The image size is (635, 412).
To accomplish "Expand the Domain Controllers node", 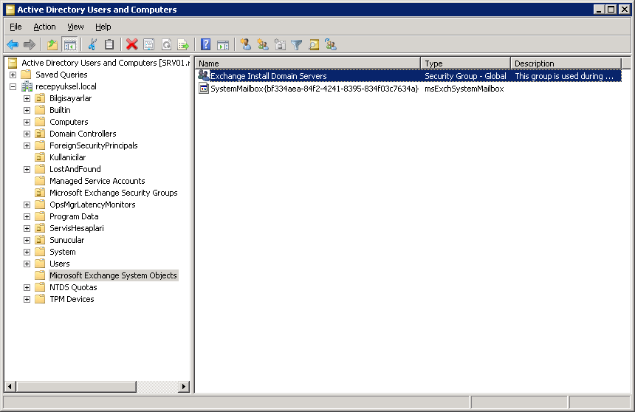I will pyautogui.click(x=27, y=134).
